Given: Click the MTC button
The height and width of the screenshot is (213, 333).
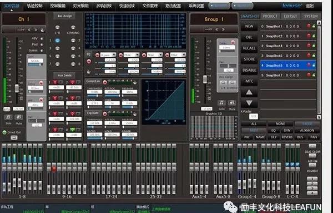Looking at the screenshot, I should (249, 81).
